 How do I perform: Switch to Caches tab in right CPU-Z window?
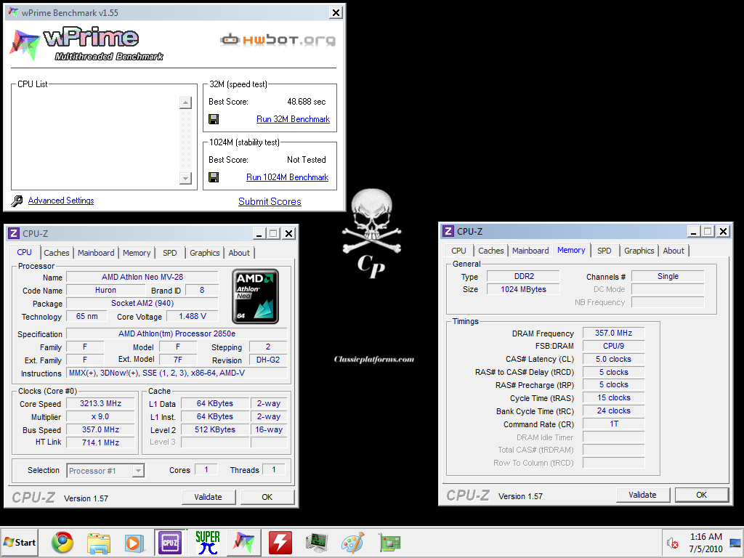(490, 251)
